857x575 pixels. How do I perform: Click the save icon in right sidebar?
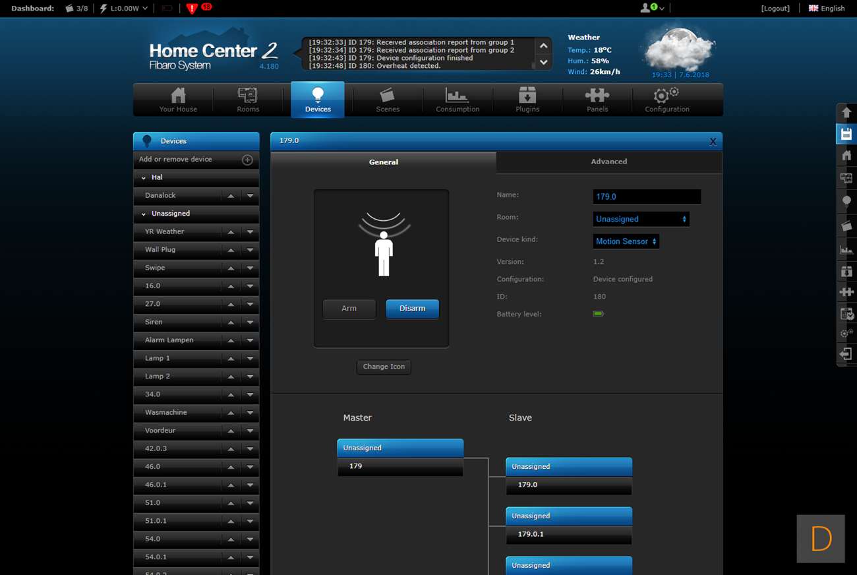click(846, 134)
